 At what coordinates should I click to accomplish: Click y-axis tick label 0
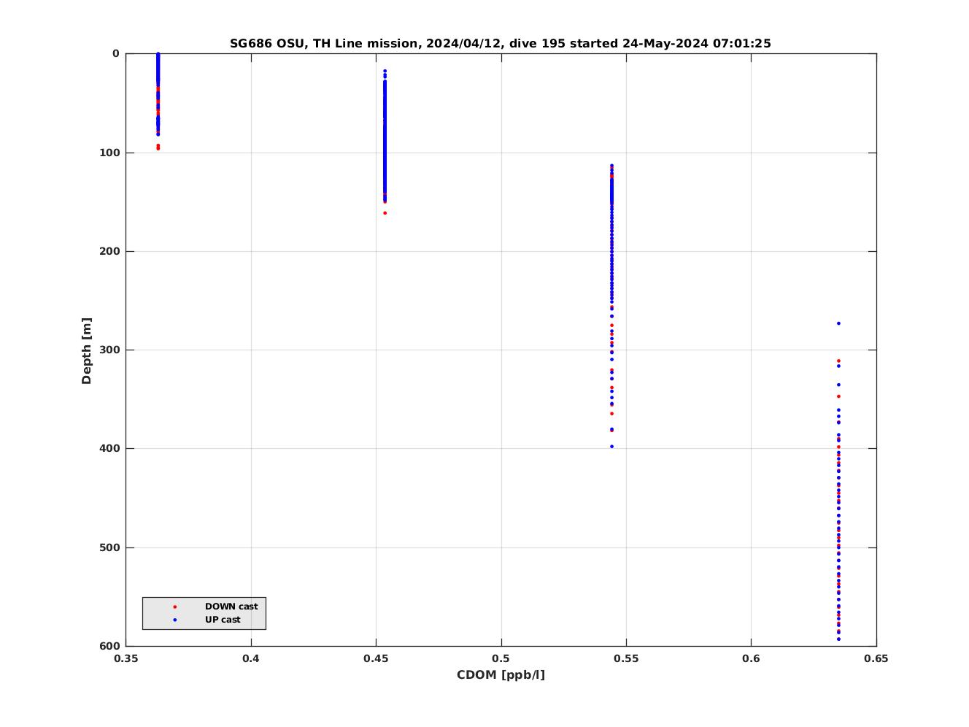pos(116,54)
